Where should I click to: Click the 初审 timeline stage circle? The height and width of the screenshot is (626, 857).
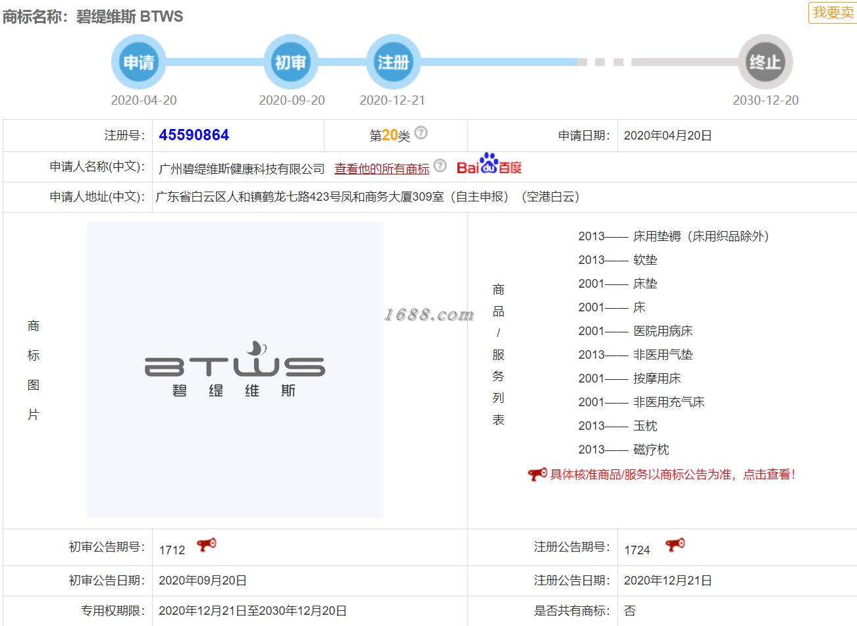[290, 62]
